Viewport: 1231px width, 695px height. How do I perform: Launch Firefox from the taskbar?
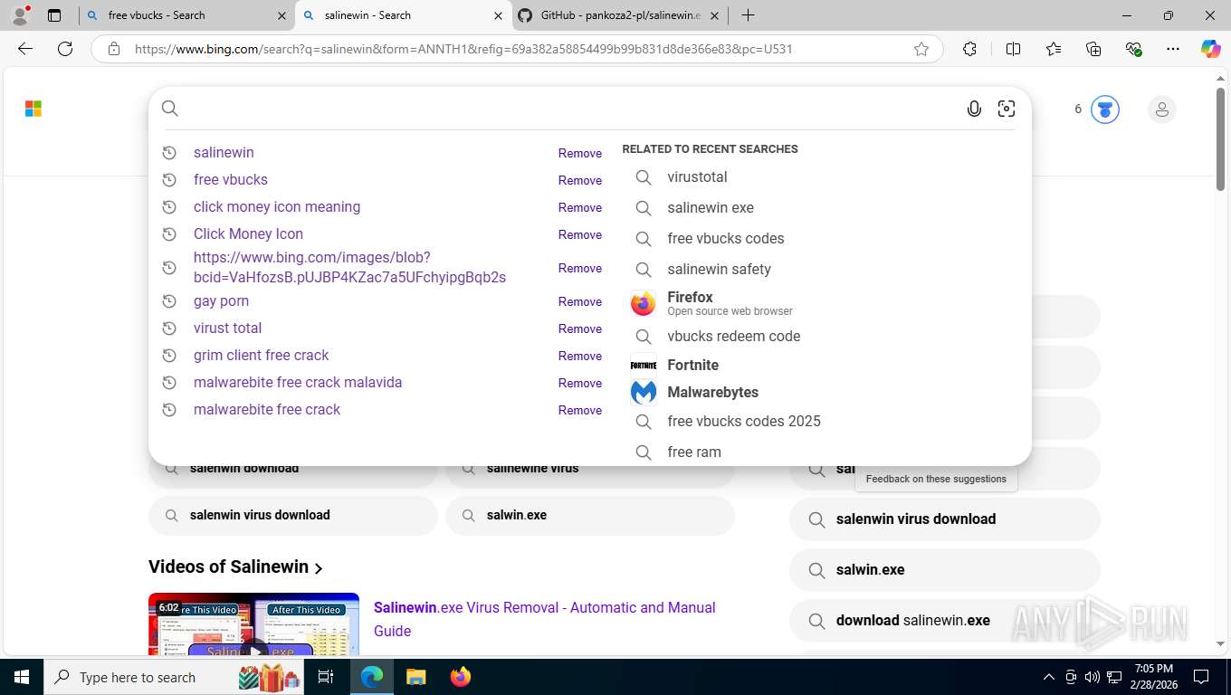[x=461, y=677]
